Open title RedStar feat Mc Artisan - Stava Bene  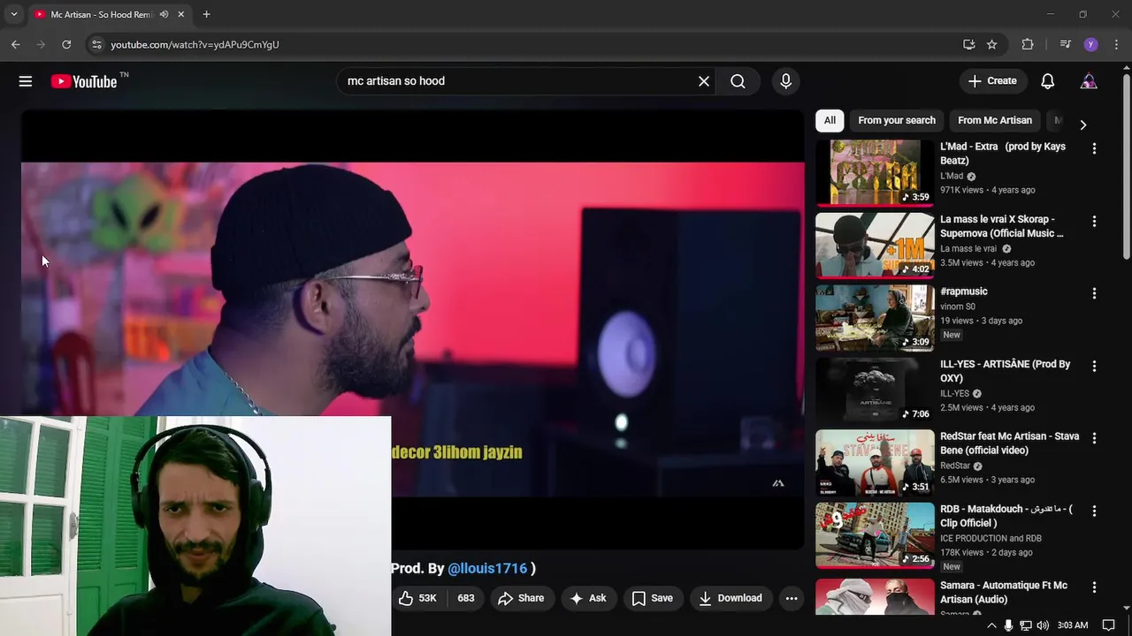(1009, 443)
